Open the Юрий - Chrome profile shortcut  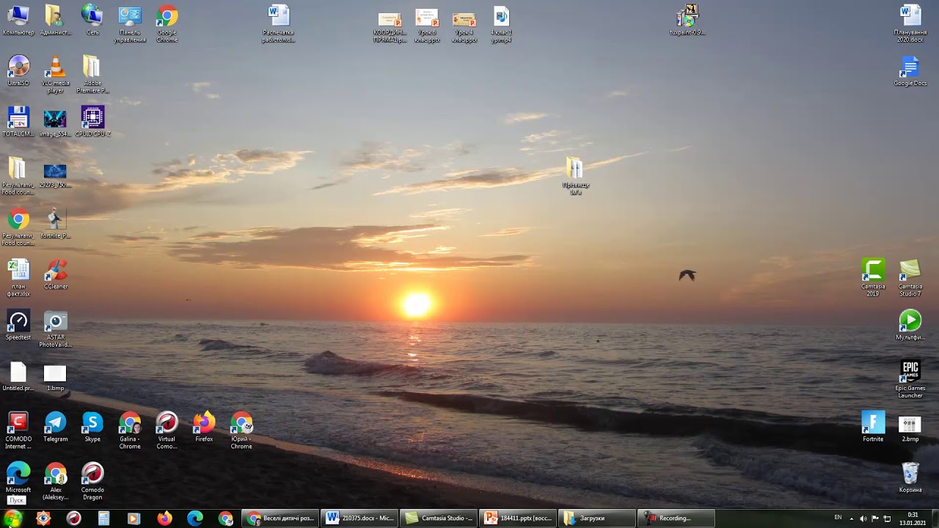tap(241, 430)
